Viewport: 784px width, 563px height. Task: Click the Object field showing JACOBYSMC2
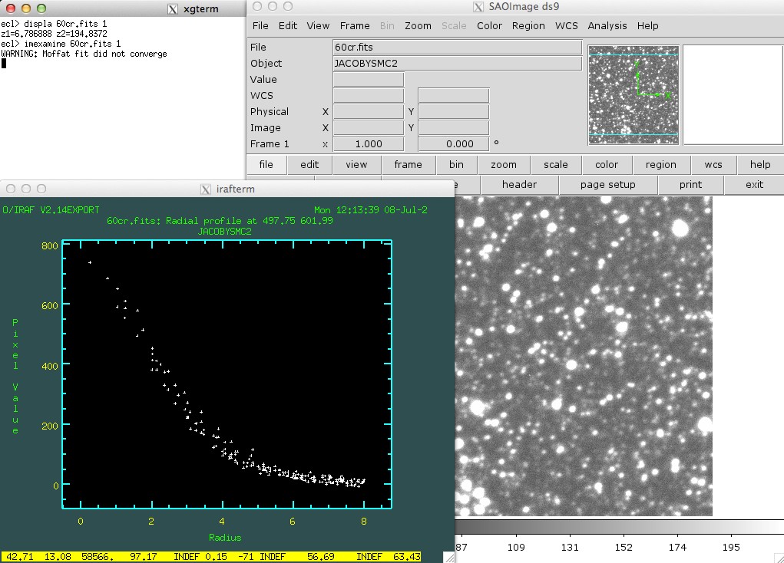pos(457,64)
